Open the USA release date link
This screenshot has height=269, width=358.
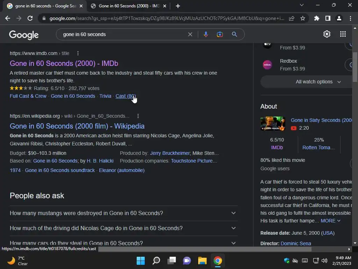(328, 233)
